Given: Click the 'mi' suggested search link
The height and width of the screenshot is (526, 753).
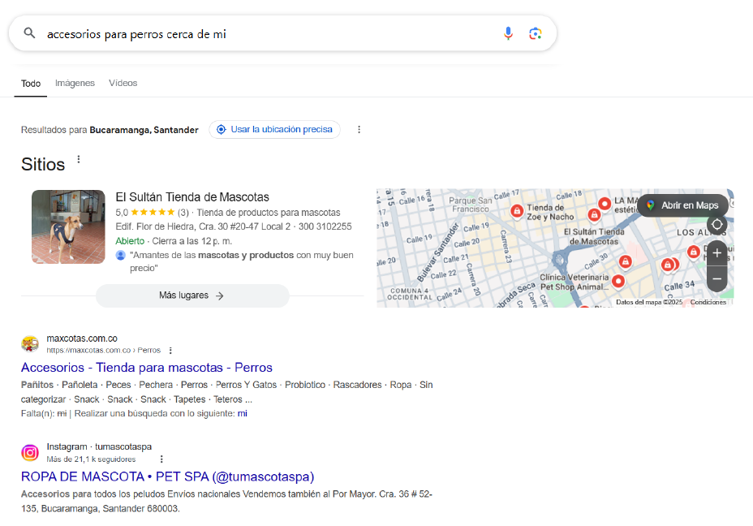Looking at the screenshot, I should [x=243, y=414].
